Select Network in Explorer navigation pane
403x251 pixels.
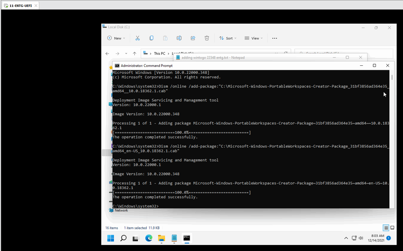[121, 210]
